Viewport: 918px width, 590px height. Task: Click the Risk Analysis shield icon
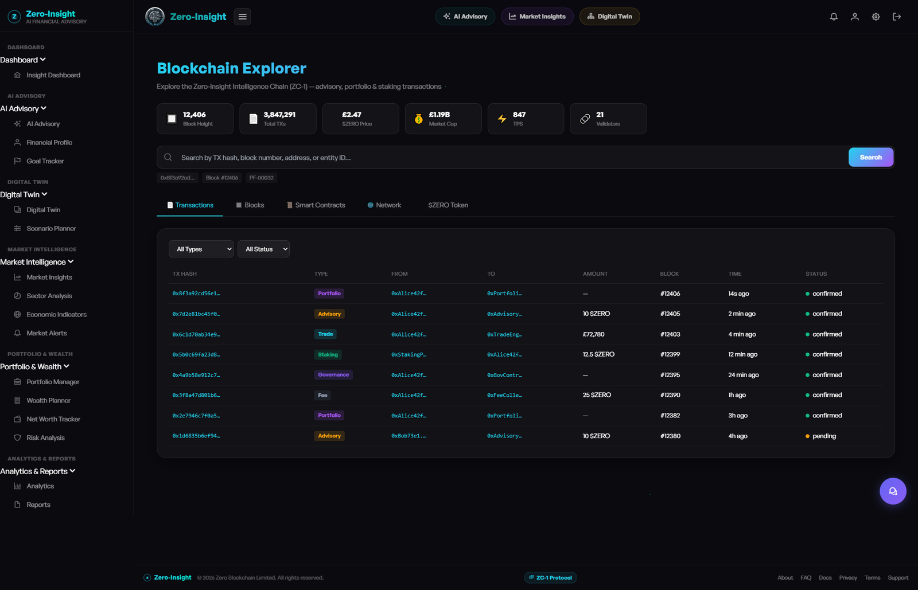coord(17,437)
